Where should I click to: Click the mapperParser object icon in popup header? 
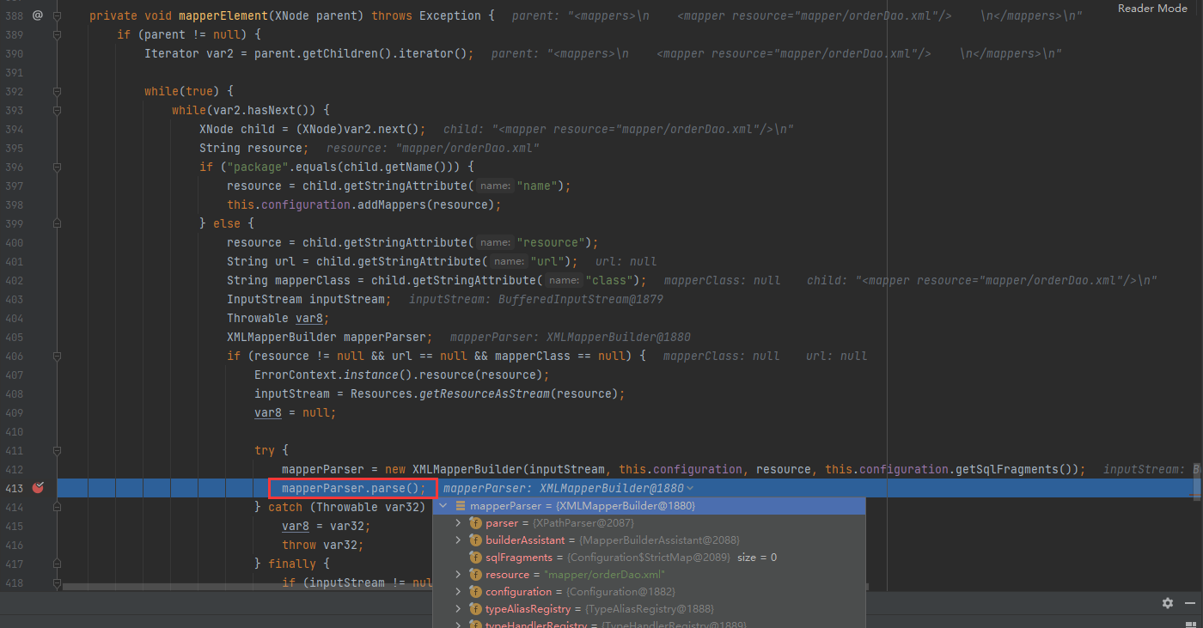coord(461,506)
